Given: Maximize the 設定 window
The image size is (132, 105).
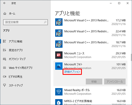Looking at the screenshot, I should [x=119, y=3].
